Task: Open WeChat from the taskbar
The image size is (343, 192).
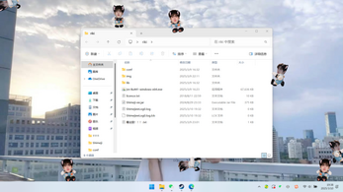Action: coord(171,187)
